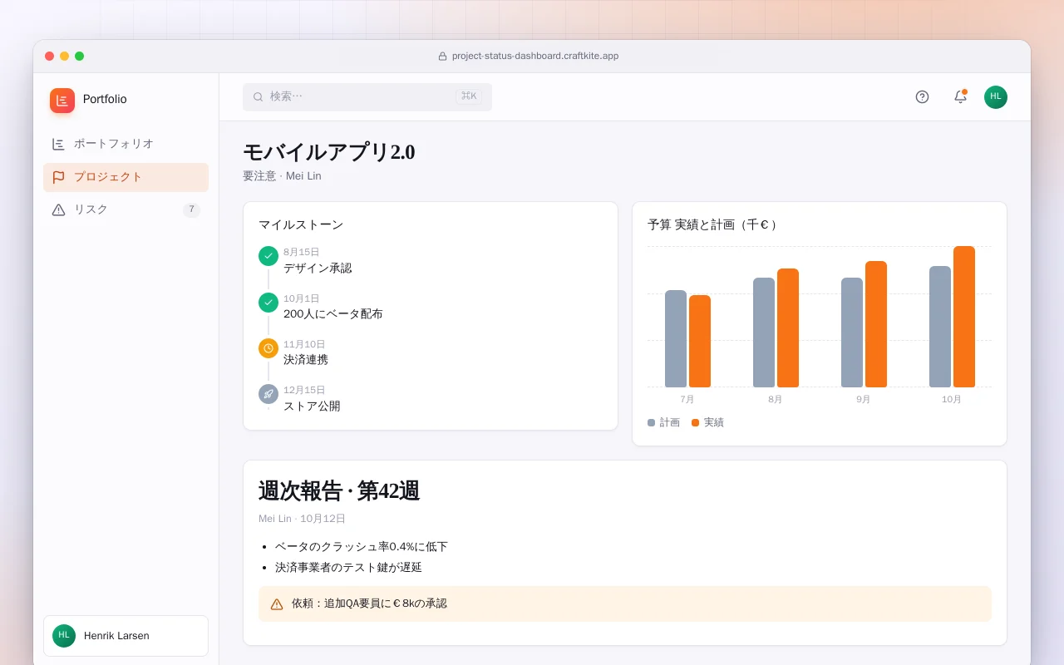Click the 週次報告 · 第42週 heading

click(339, 491)
